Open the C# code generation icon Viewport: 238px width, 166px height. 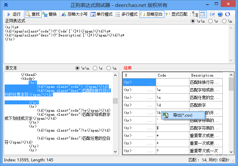coord(212,14)
